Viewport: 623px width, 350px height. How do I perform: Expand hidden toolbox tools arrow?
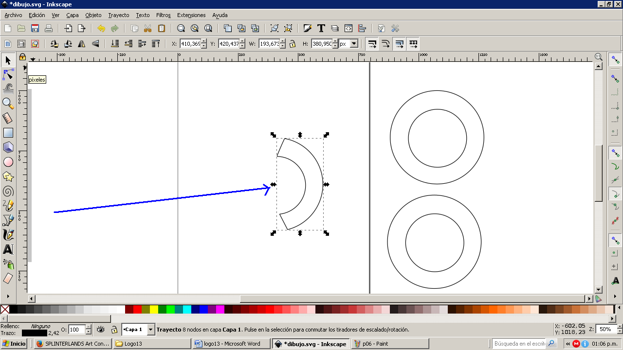coord(8,295)
